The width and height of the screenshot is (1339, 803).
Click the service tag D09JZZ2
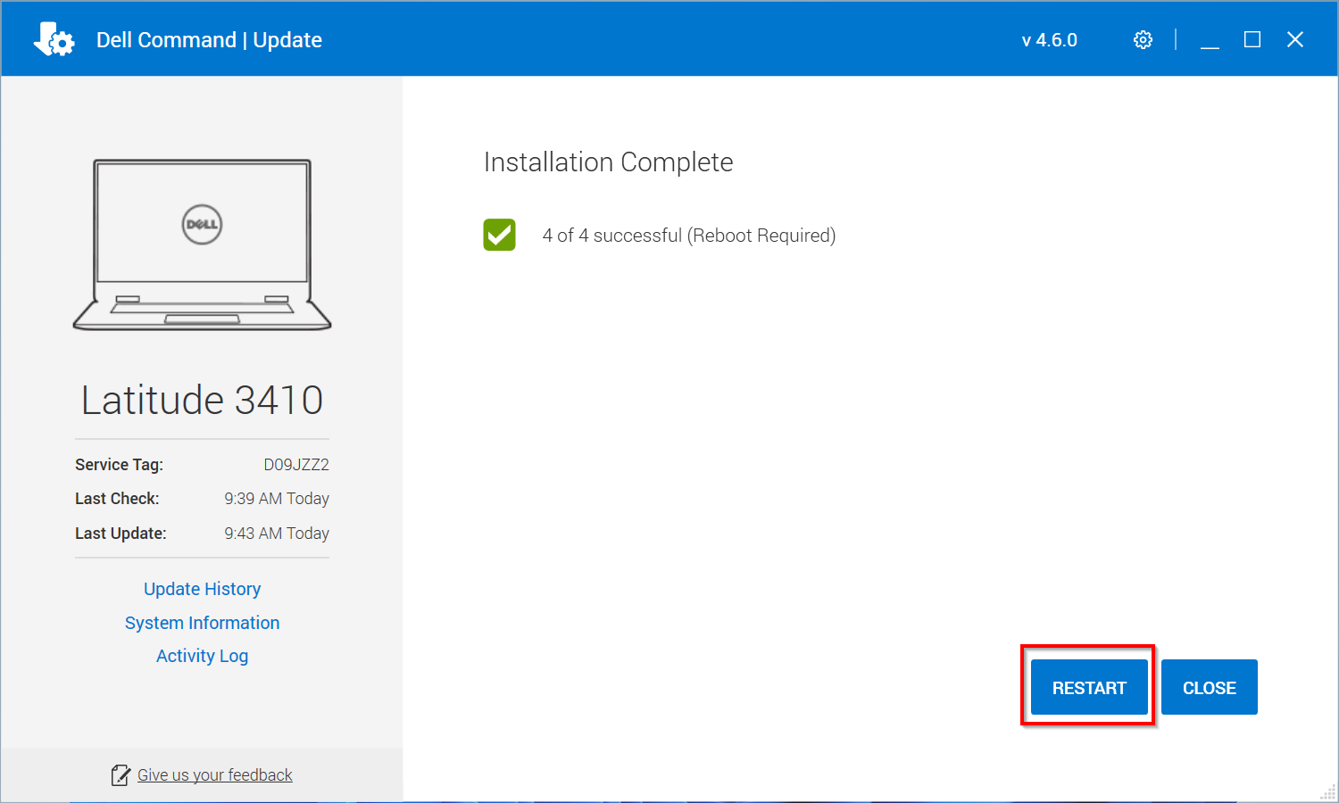click(x=296, y=465)
